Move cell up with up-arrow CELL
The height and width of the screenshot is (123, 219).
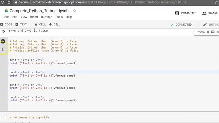pyautogui.click(x=40, y=24)
